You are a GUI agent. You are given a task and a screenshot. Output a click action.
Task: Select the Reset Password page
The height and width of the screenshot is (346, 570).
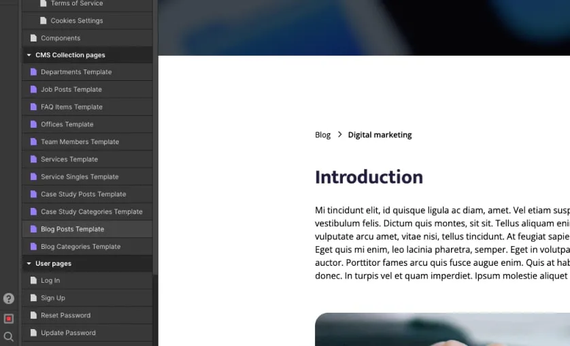click(87, 315)
